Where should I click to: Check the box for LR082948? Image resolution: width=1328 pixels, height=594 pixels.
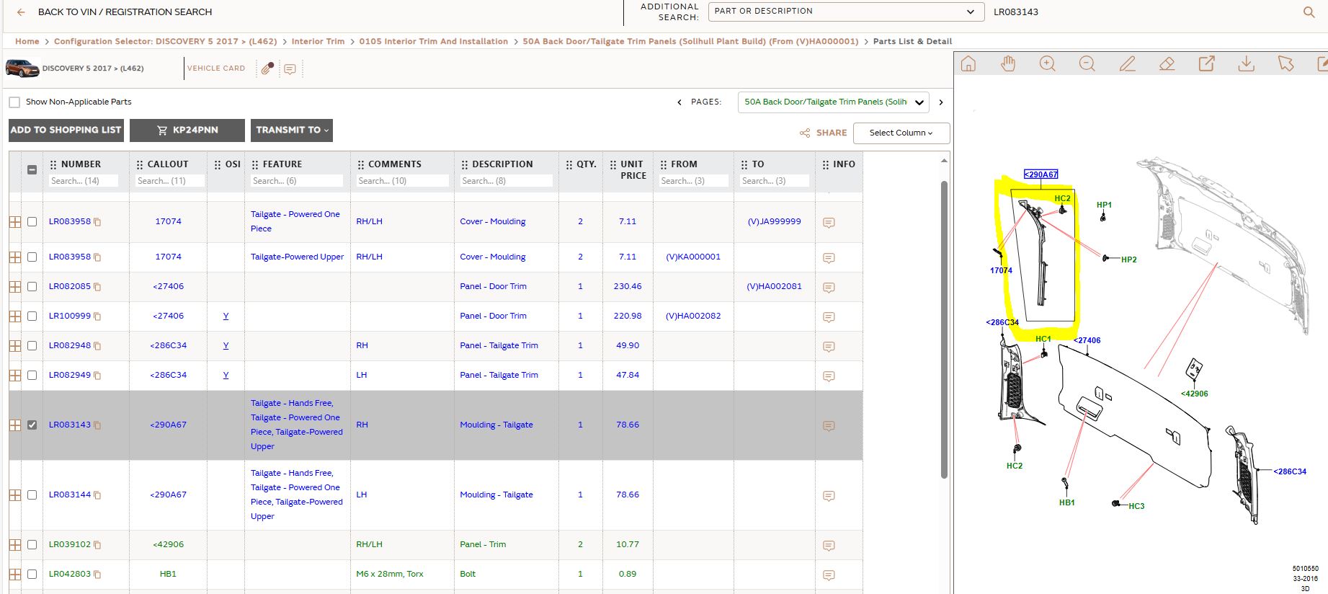point(32,345)
